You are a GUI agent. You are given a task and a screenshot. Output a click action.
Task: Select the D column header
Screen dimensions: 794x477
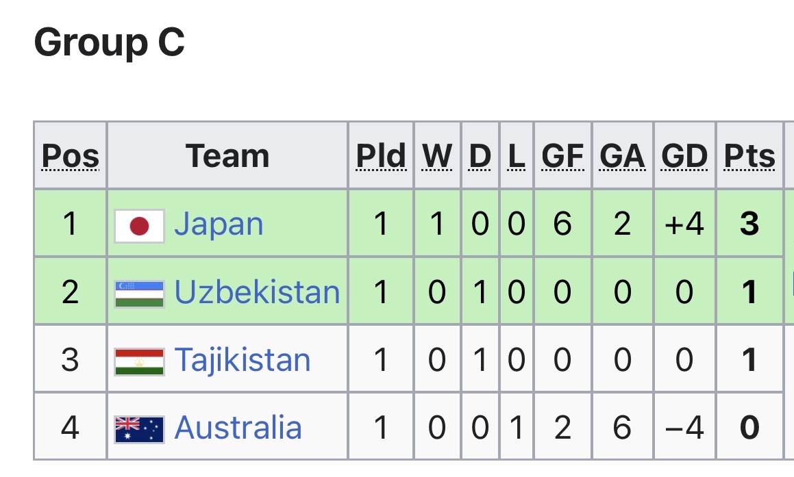pos(480,157)
